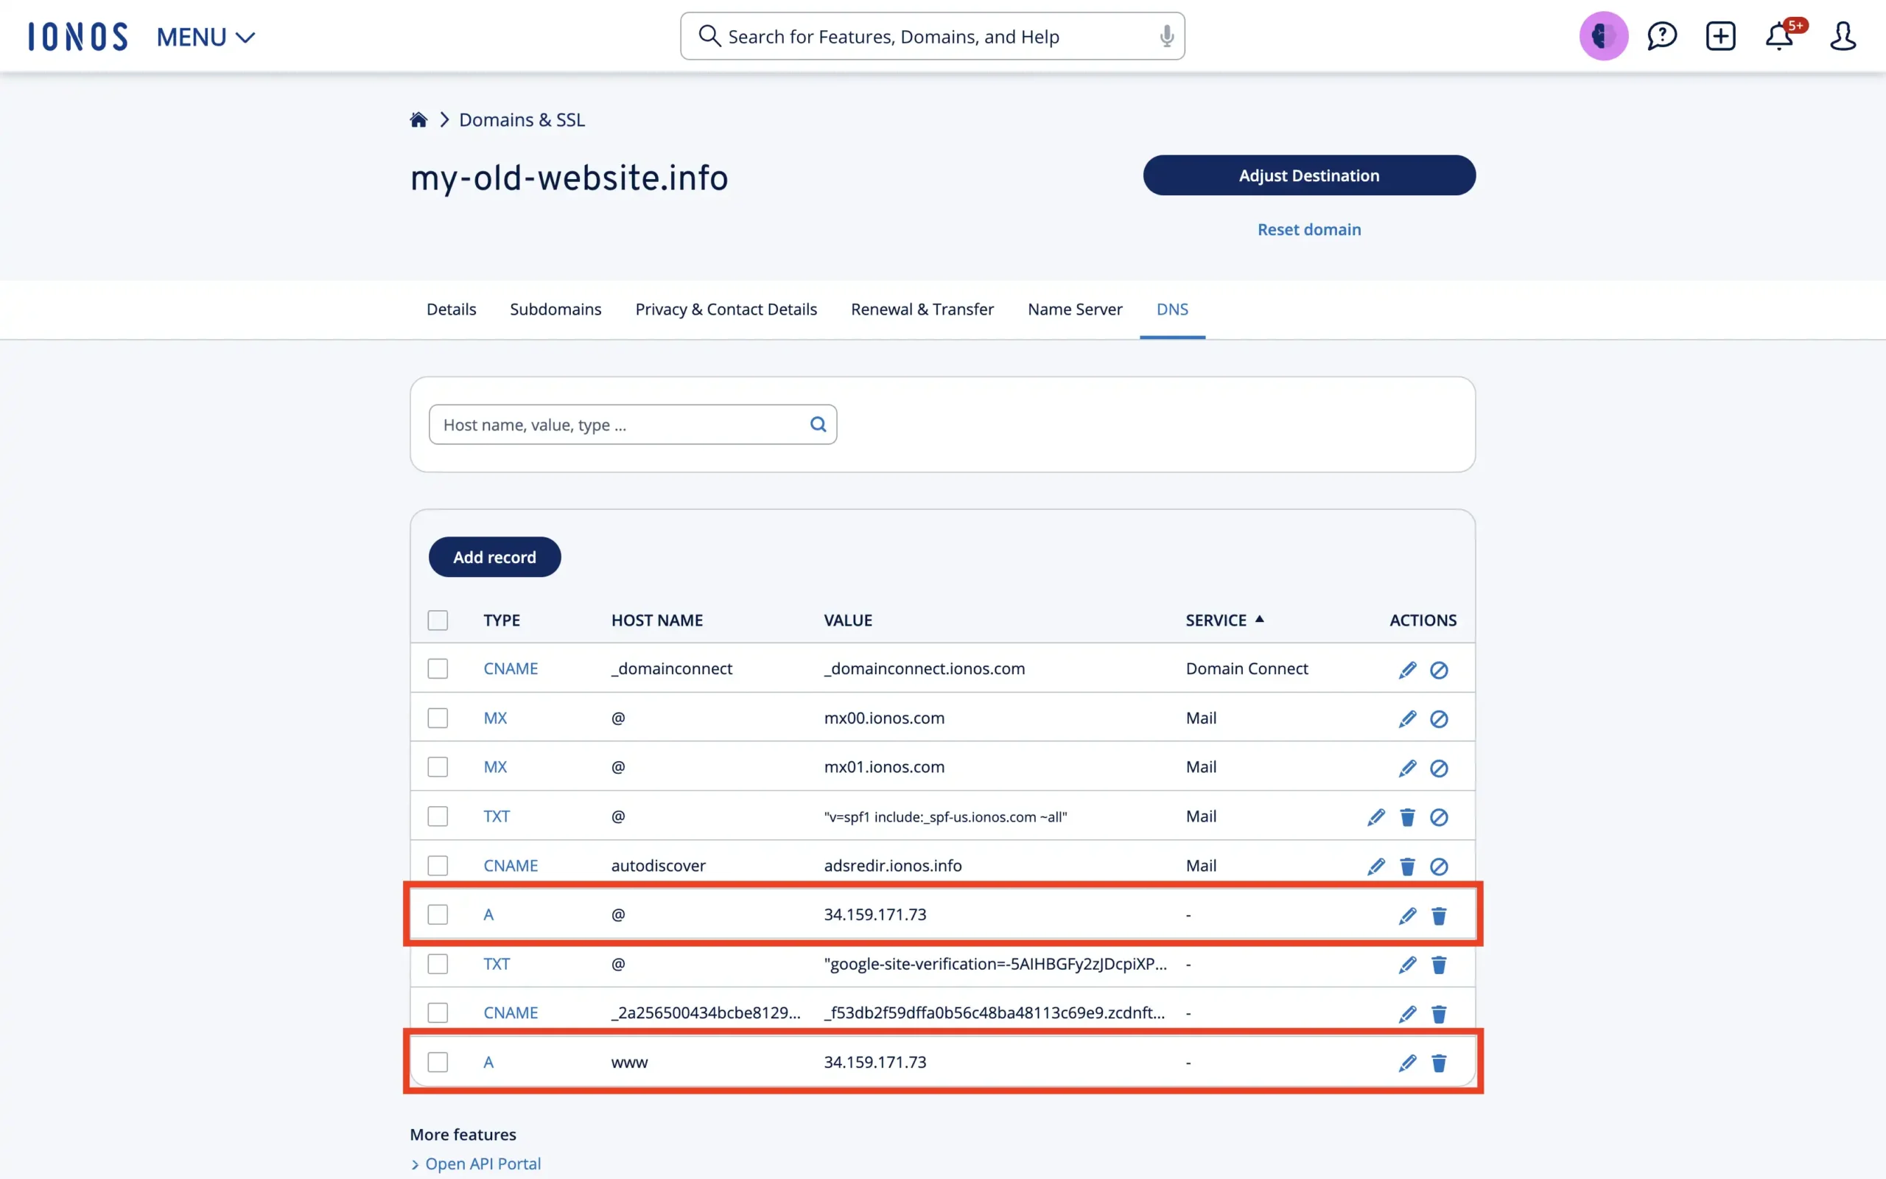Click the Open API Portal link
This screenshot has width=1886, height=1179.
pos(483,1163)
